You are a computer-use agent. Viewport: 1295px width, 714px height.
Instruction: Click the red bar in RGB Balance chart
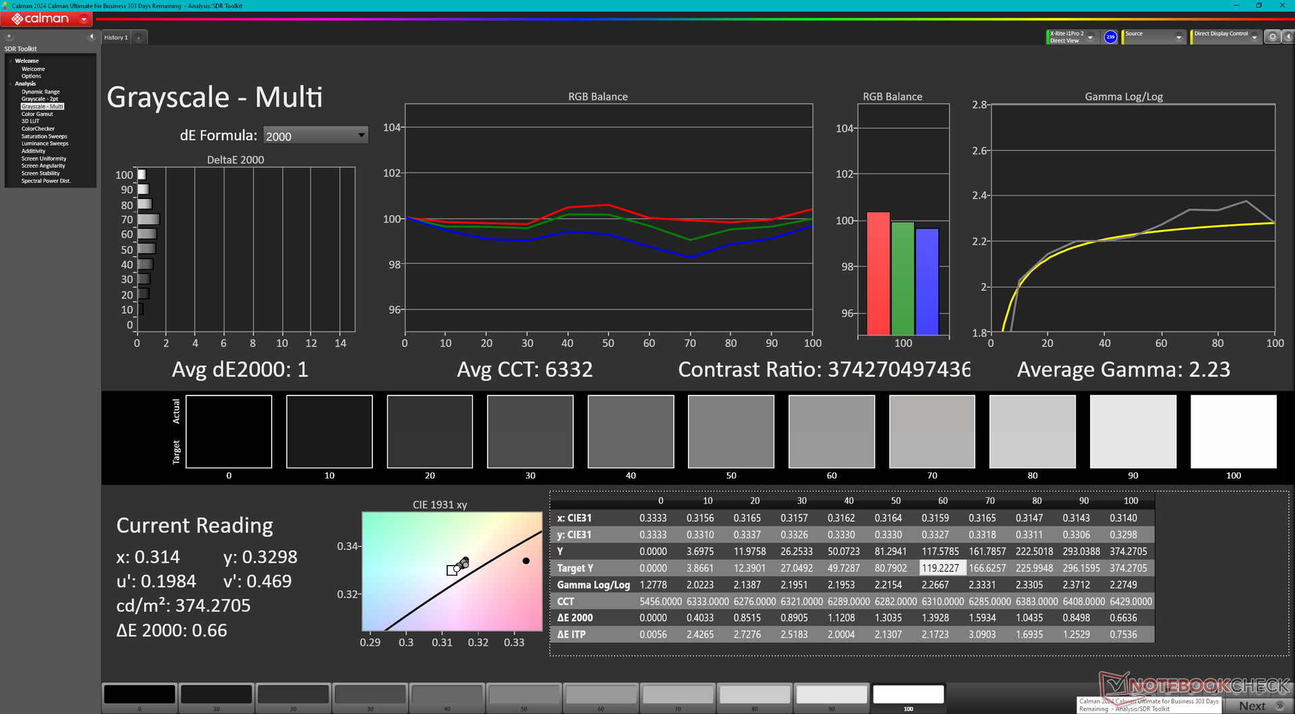(878, 273)
